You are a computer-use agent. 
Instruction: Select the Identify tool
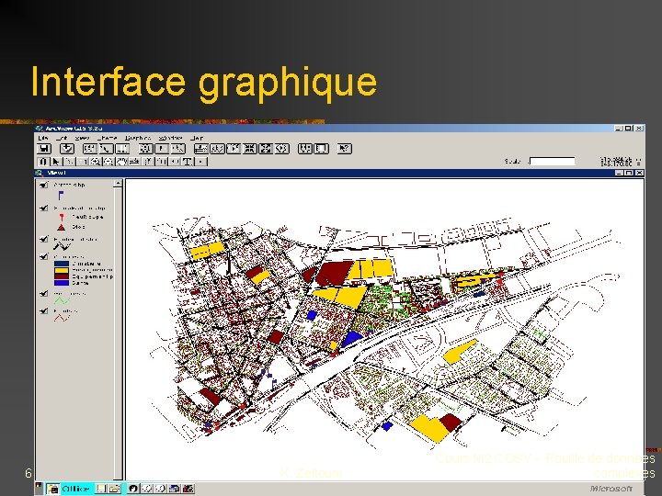(x=42, y=161)
